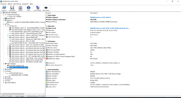Image resolution: width=181 pixels, height=98 pixels.
Task: Select the KBG30ZMV256G TOSHIBA drive
Action: (20, 75)
